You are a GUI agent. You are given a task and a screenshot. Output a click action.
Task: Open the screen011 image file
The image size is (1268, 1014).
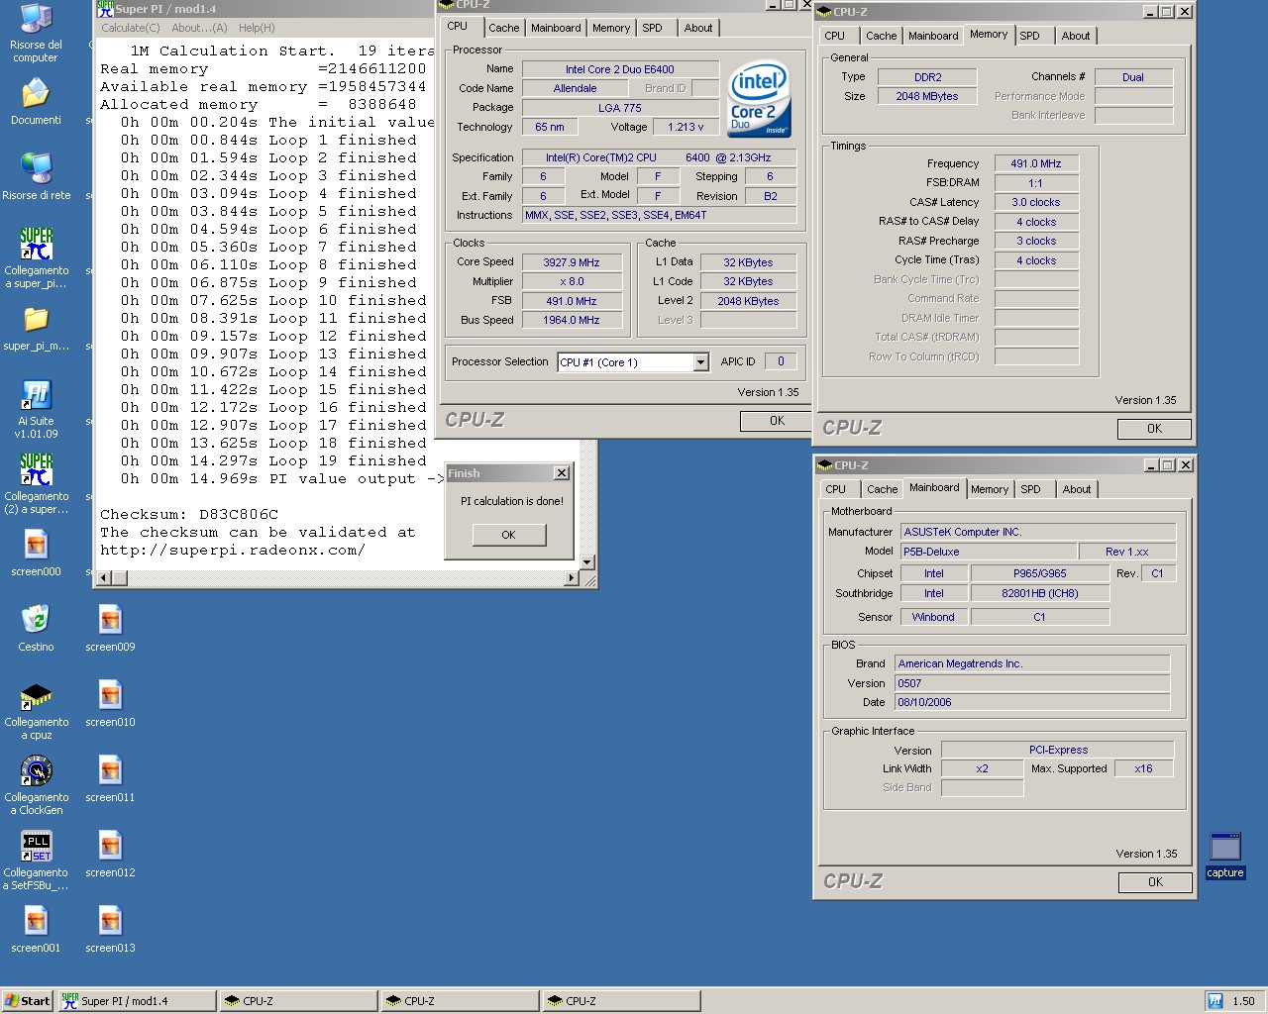(110, 778)
